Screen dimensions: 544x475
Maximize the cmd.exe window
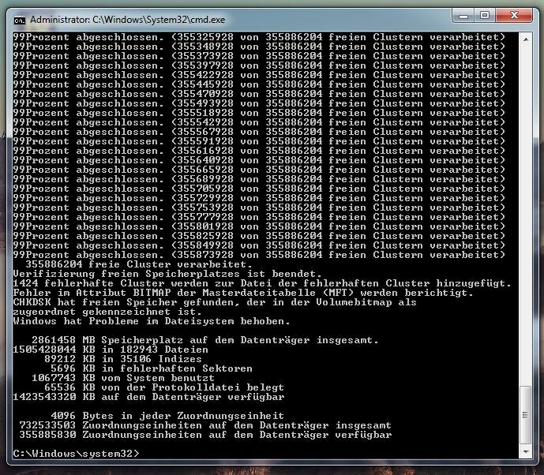(485, 16)
